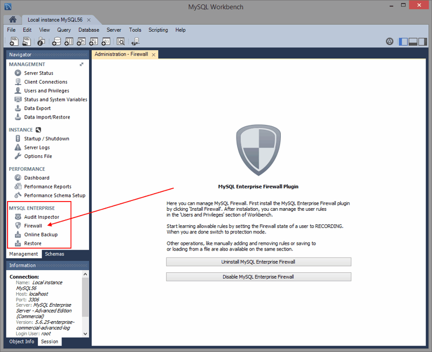The height and width of the screenshot is (352, 432).
Task: Open Server Status in Management
Action: 38,73
